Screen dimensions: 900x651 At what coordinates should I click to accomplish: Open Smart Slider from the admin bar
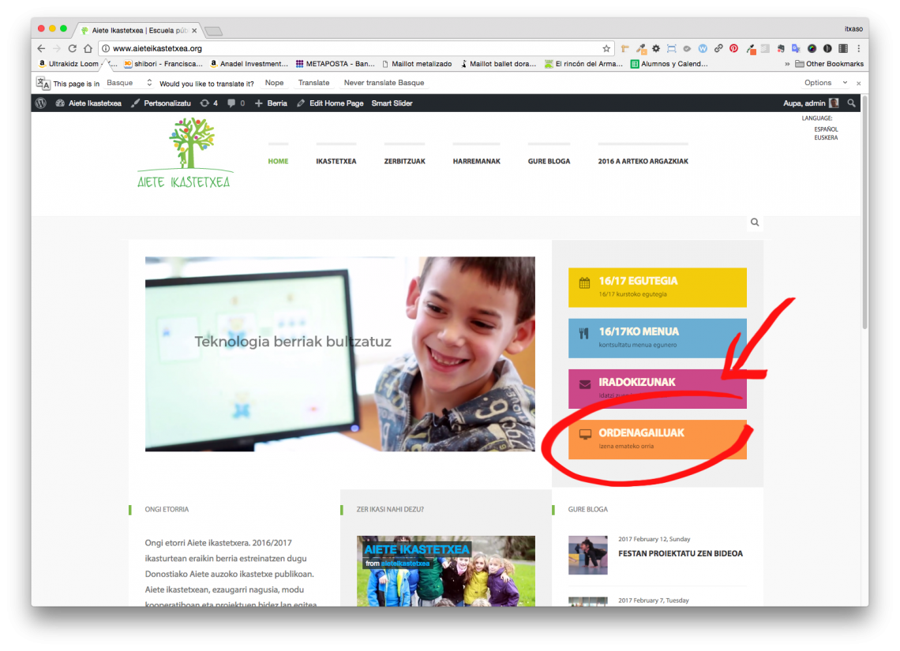click(392, 103)
